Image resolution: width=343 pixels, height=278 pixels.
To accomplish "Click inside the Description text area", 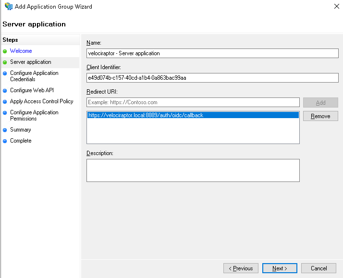I will (x=193, y=170).
